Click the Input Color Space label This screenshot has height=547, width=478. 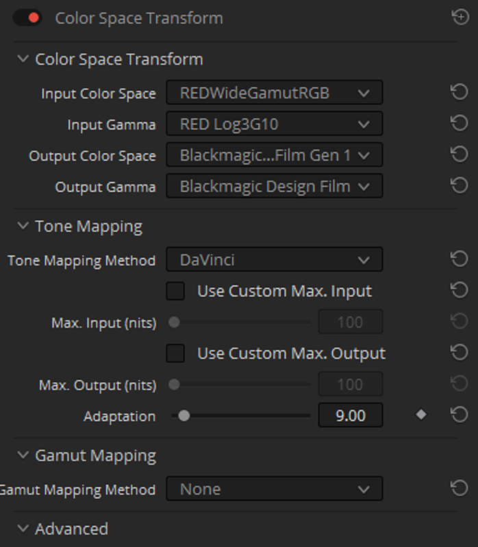tap(99, 94)
